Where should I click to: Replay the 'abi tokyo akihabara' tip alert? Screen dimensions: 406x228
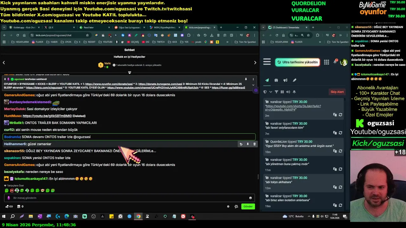tap(340, 187)
